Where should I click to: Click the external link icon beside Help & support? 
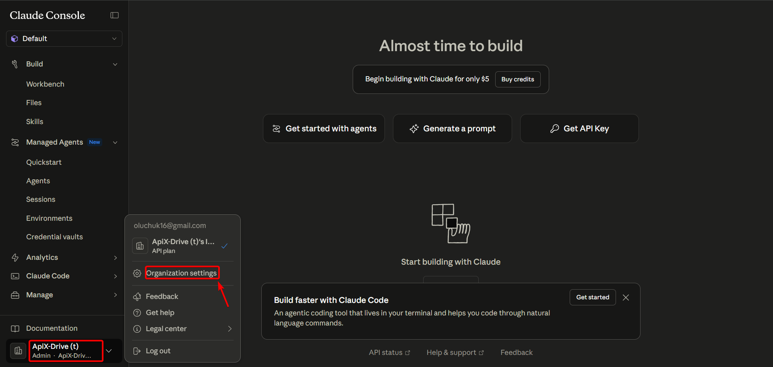click(x=481, y=353)
